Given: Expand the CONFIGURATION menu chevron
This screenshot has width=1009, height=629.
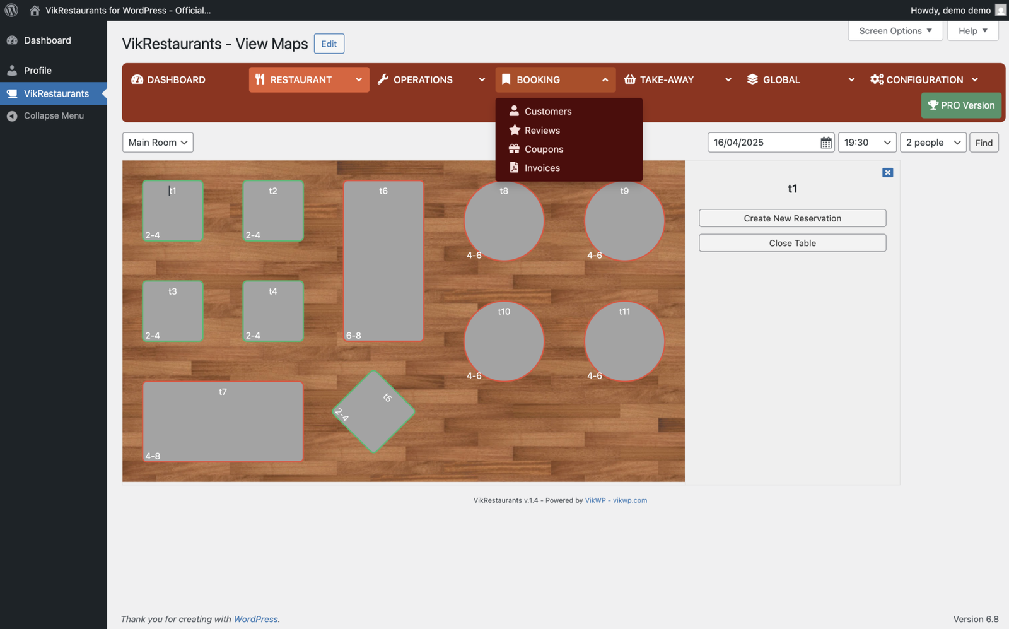Looking at the screenshot, I should tap(975, 79).
